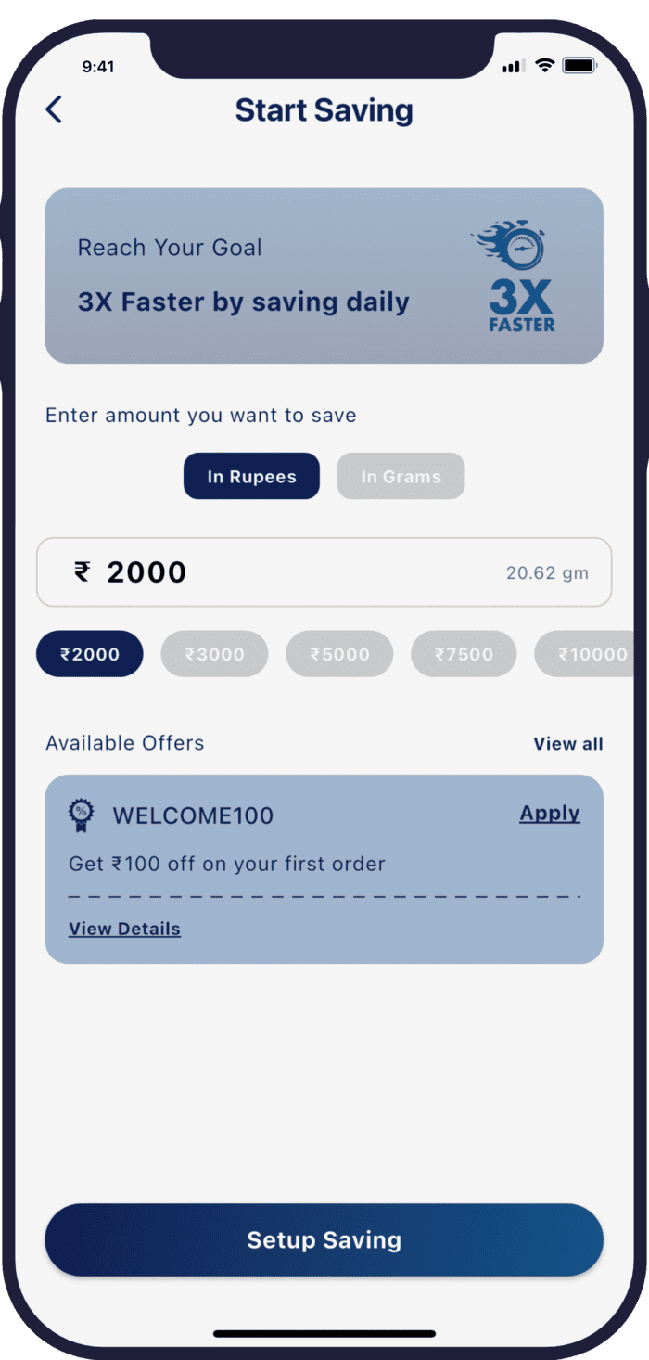Open View all offers
This screenshot has height=1360, width=649.
[568, 744]
